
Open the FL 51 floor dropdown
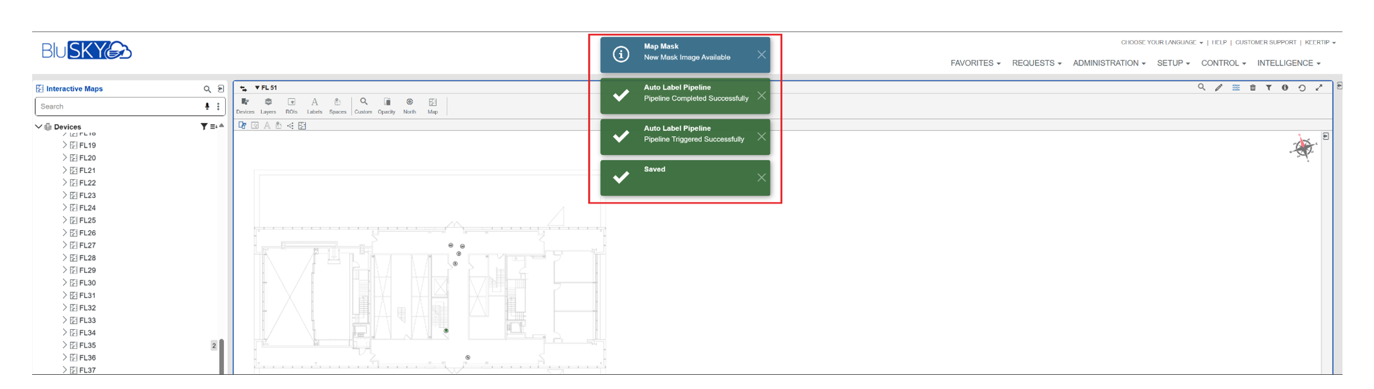(x=267, y=88)
